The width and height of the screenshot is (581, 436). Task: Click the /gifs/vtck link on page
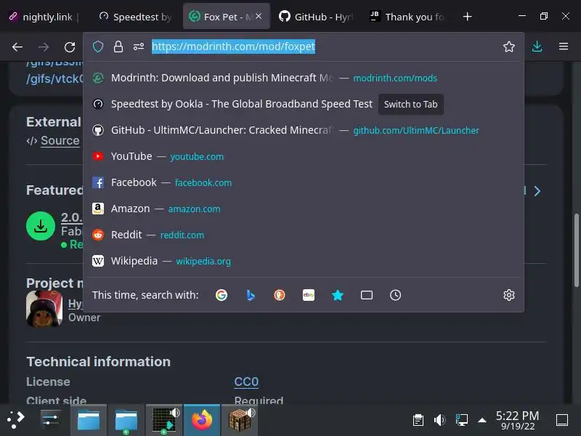coord(55,78)
